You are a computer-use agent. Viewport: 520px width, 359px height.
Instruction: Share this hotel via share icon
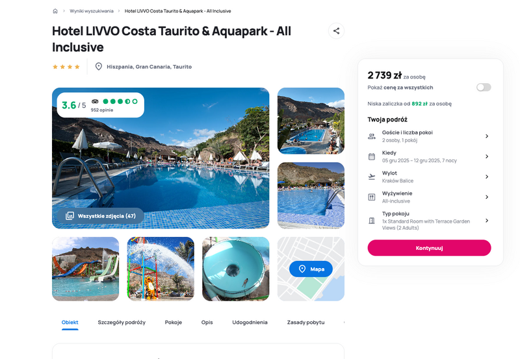336,31
